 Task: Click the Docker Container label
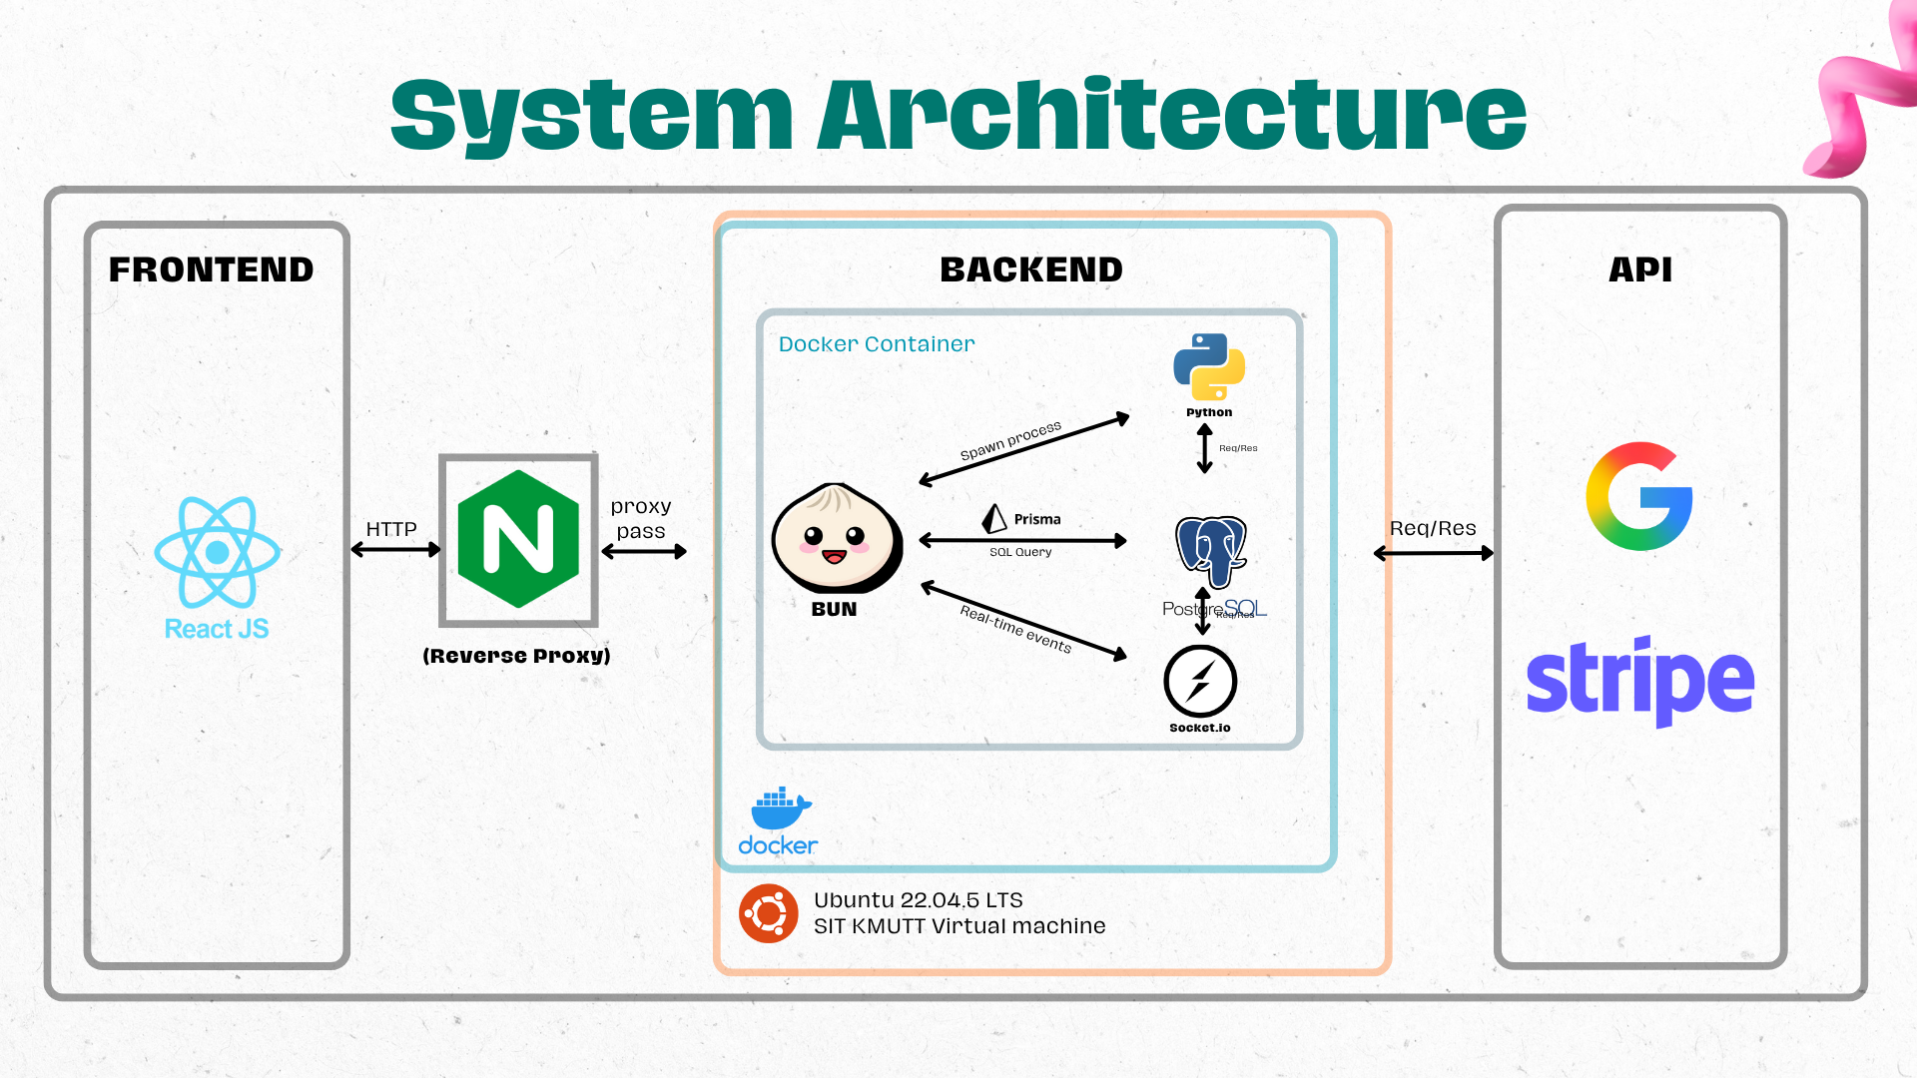click(x=876, y=344)
